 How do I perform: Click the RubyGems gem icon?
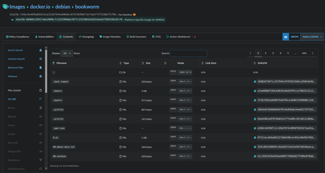(x=41, y=160)
